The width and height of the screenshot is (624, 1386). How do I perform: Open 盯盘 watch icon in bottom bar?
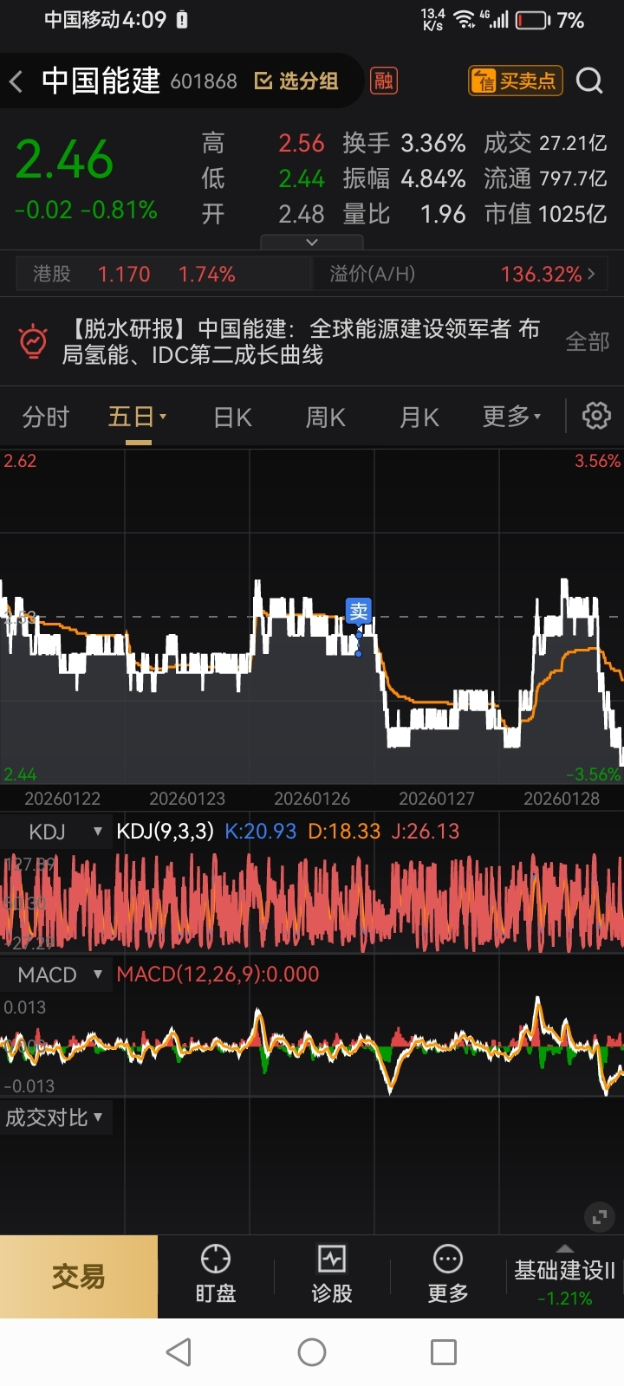[216, 1275]
